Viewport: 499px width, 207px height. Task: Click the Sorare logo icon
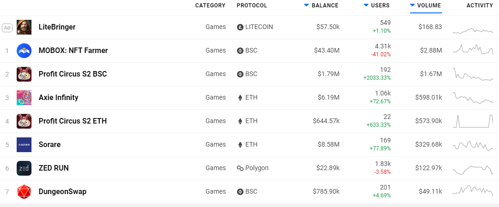pos(24,145)
